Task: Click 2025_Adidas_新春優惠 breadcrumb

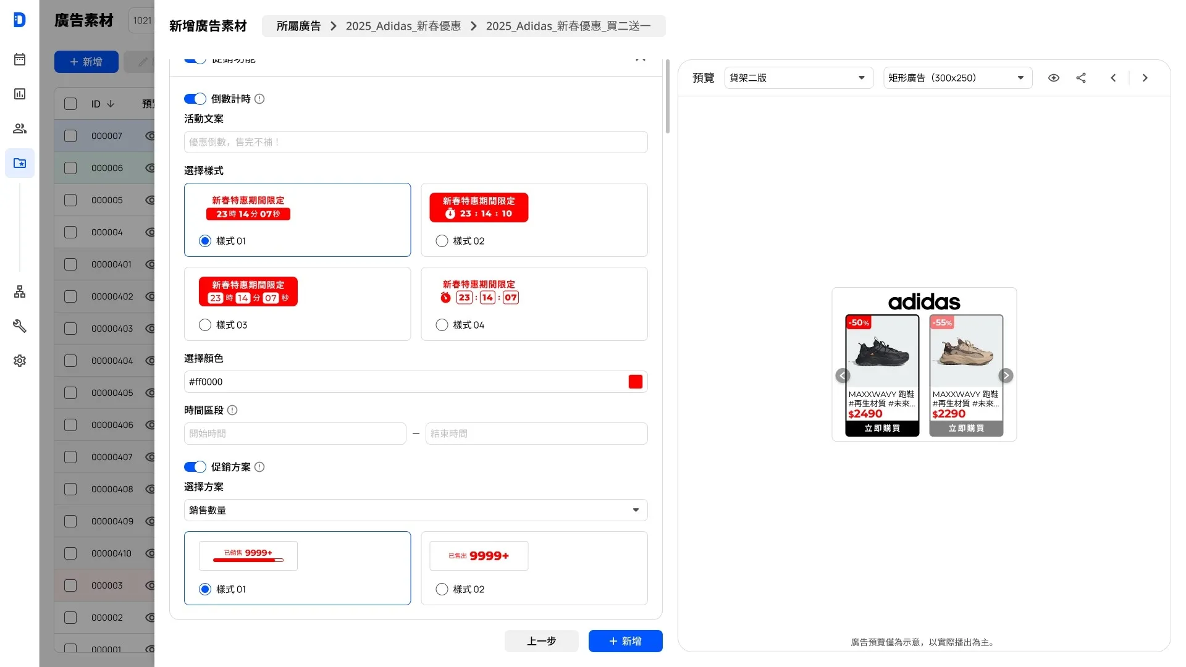Action: click(x=403, y=26)
